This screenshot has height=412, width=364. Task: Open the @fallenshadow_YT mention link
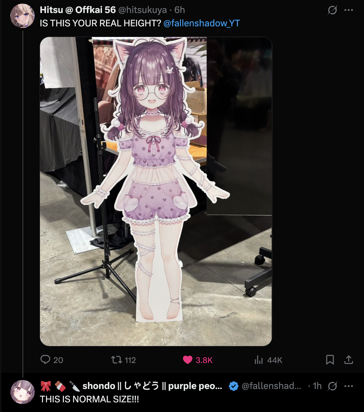point(202,23)
